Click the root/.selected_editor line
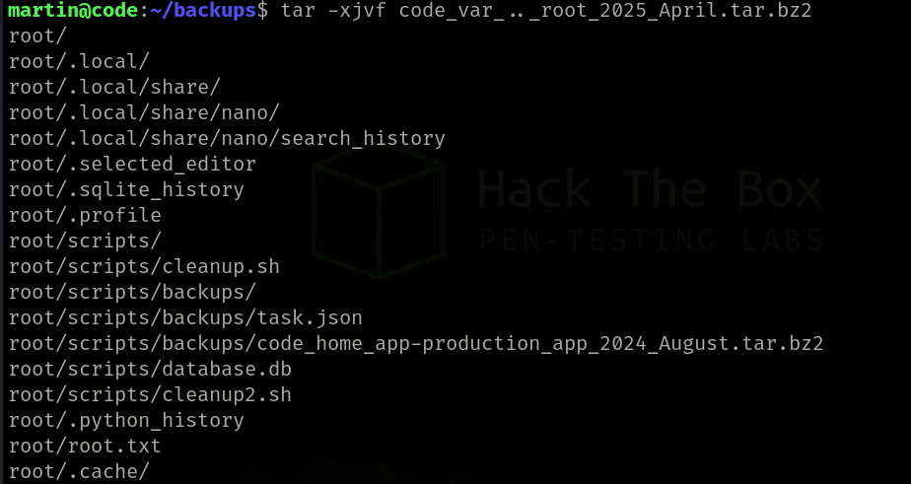The height and width of the screenshot is (484, 911). [x=132, y=164]
